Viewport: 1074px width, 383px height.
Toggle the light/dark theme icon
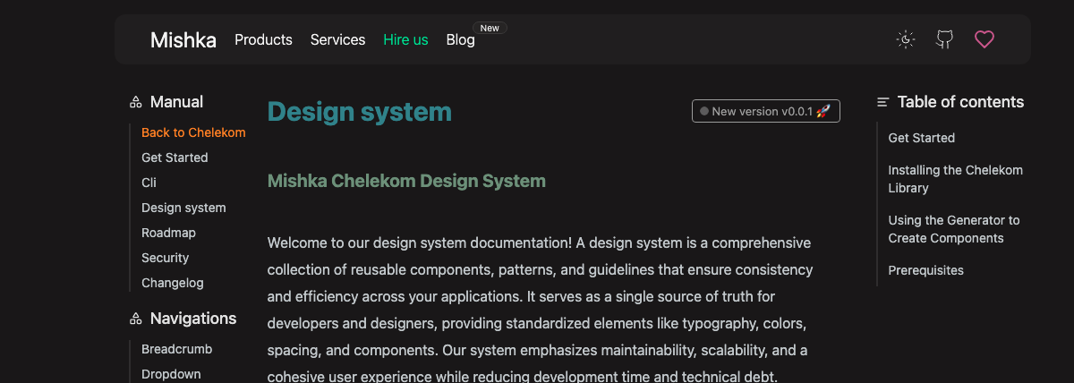tap(906, 39)
